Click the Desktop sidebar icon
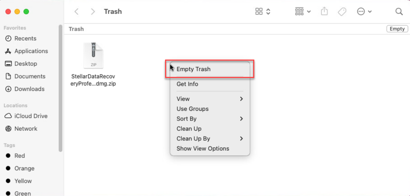 8,64
